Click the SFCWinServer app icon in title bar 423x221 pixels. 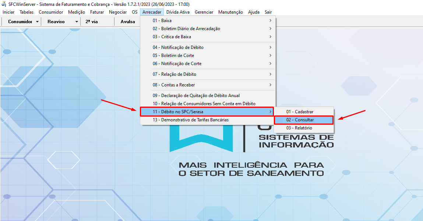[4, 4]
